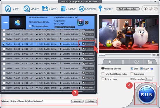Click Browsen to choose the destination folder
The width and height of the screenshot is (160, 108).
(77, 101)
